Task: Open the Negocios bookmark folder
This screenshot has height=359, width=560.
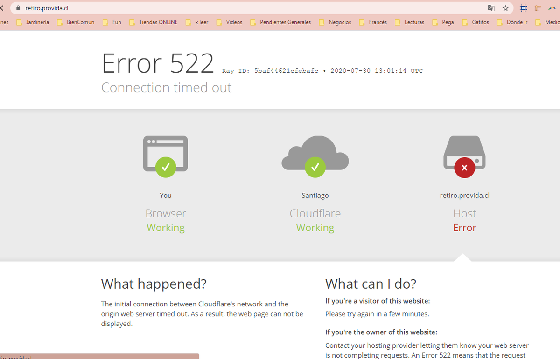Action: [x=335, y=22]
